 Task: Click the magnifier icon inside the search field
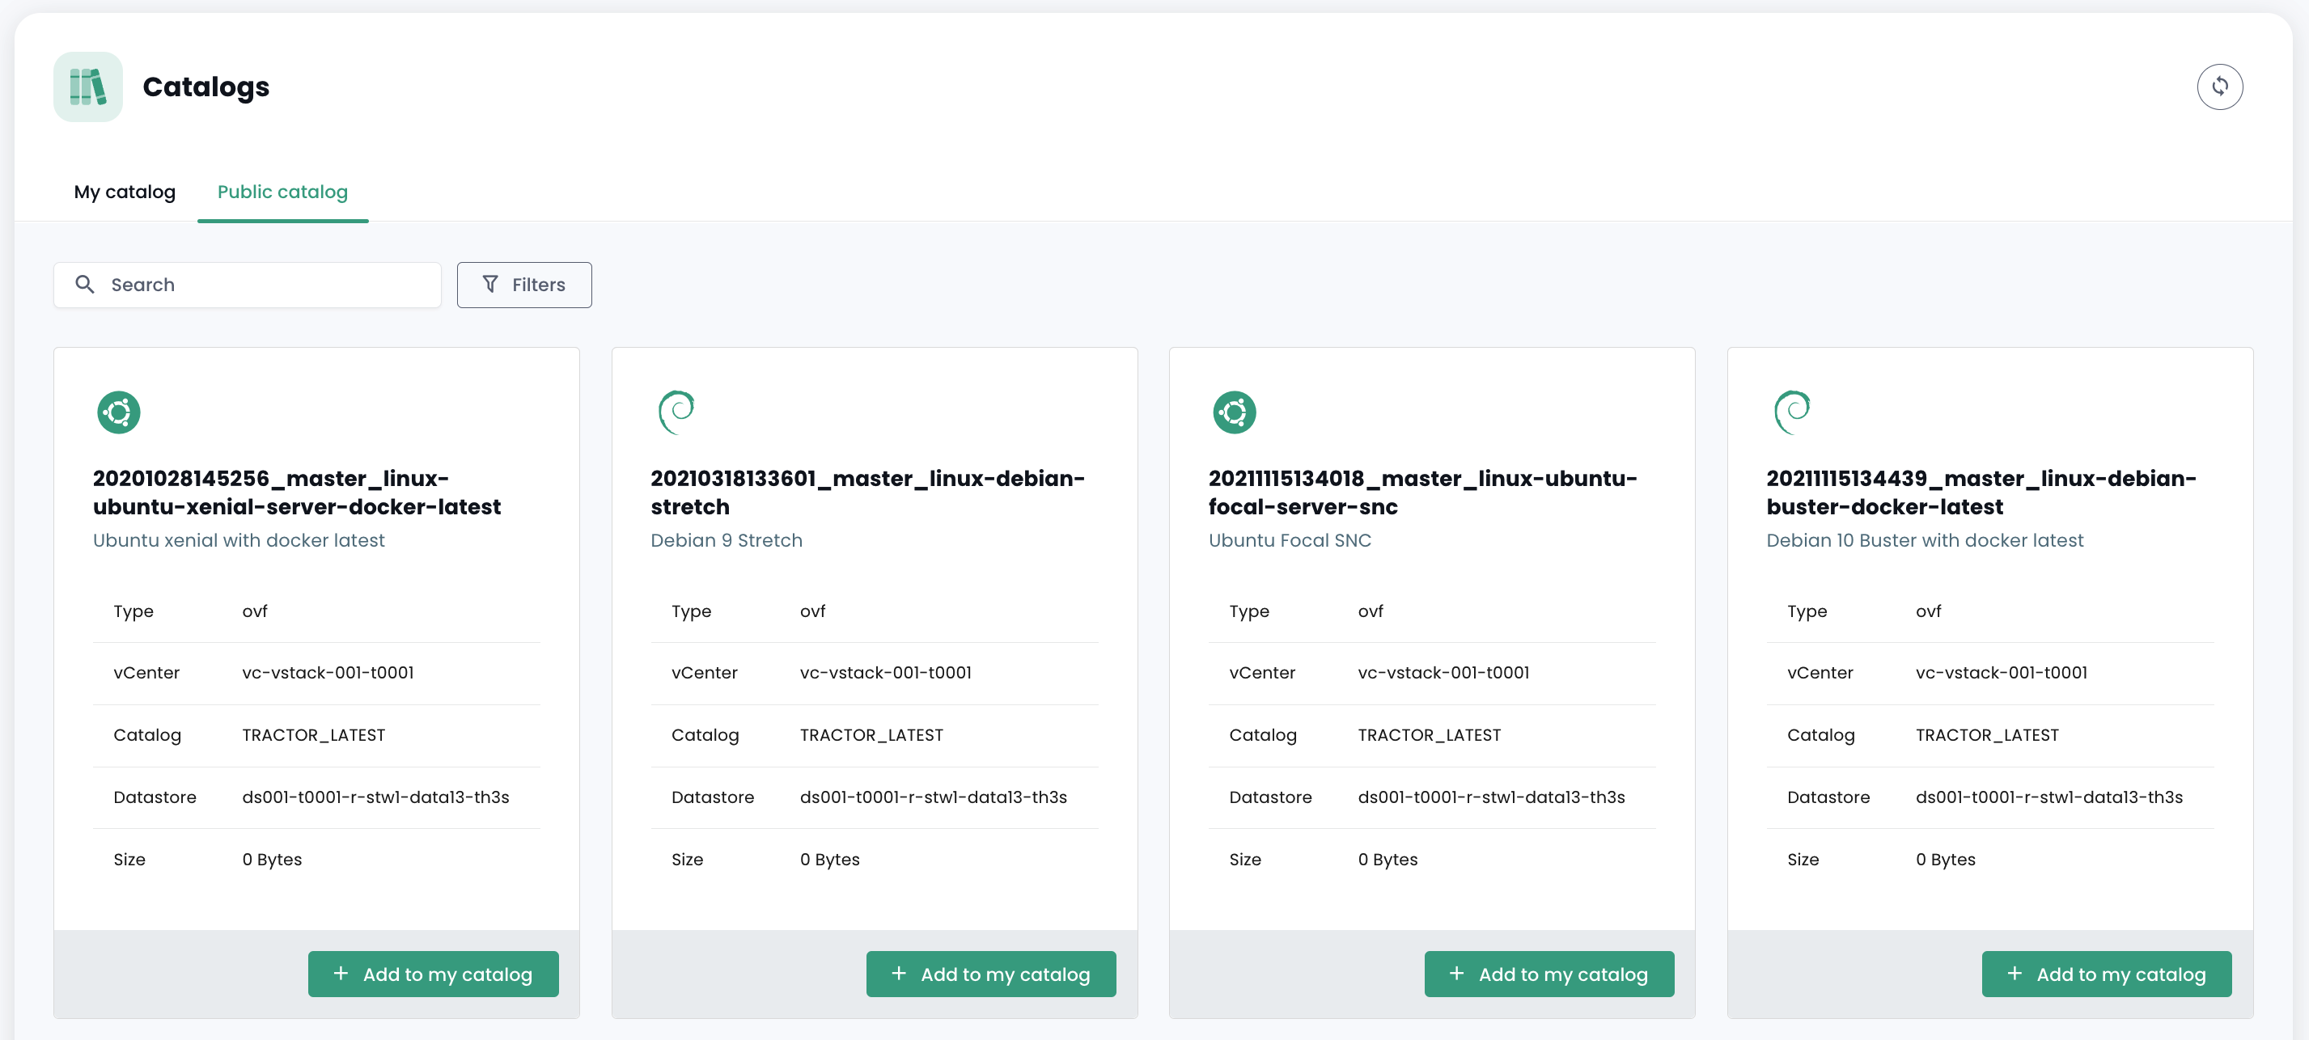(85, 284)
